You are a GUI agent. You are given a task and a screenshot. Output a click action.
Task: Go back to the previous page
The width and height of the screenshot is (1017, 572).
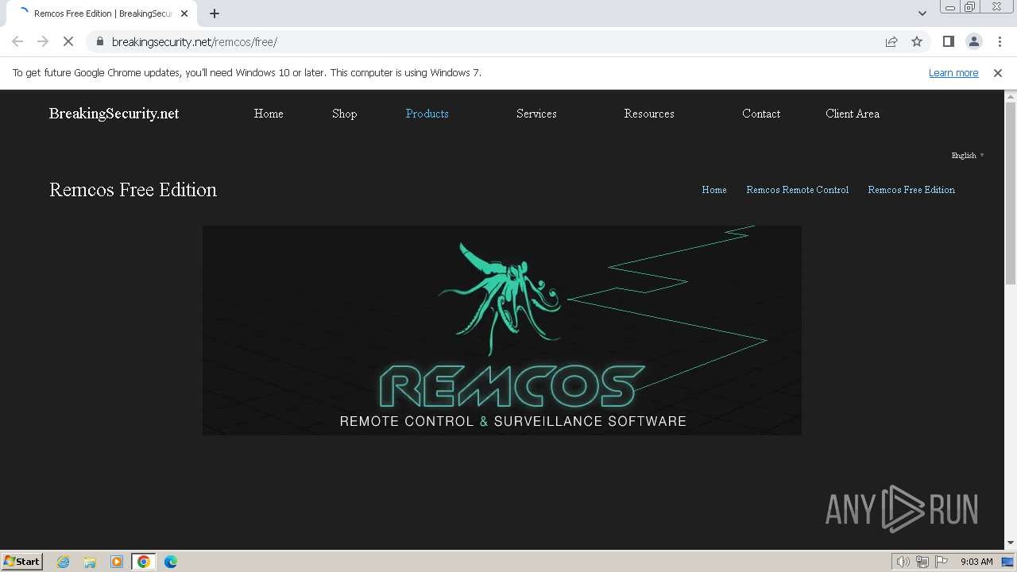click(x=17, y=41)
